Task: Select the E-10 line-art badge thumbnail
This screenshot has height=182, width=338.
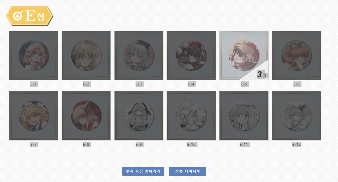Action: tap(191, 116)
